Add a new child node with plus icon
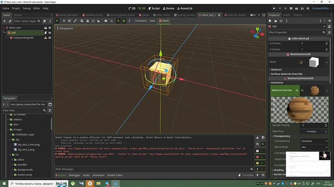This screenshot has height=187, width=334. click(4, 21)
